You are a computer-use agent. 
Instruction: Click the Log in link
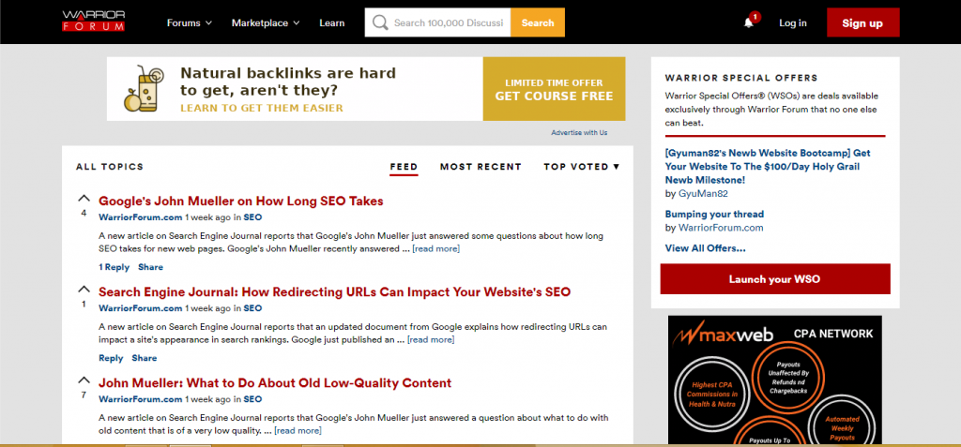[792, 23]
